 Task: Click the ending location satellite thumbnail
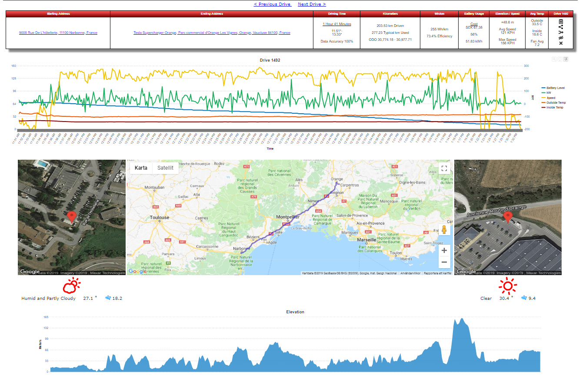pos(508,217)
